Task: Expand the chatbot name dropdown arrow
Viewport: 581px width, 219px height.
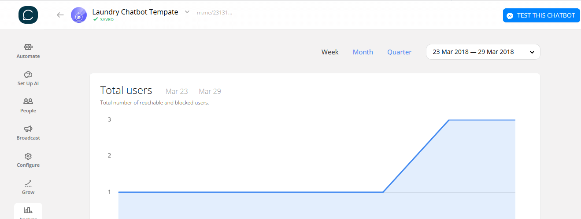Action: pyautogui.click(x=187, y=12)
